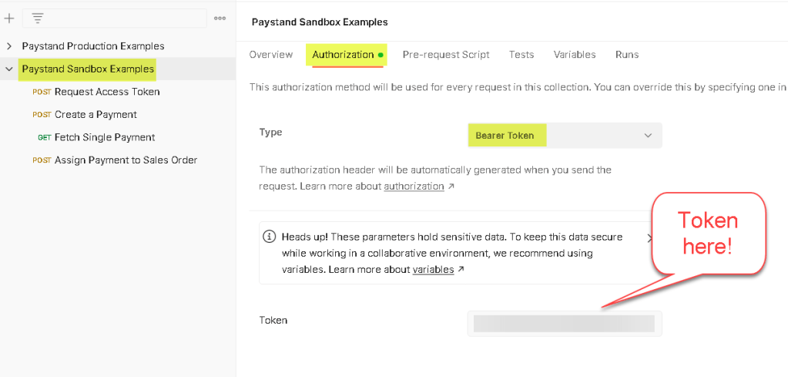Select the Fetch Single Payment GET request
This screenshot has width=788, height=377.
(105, 137)
